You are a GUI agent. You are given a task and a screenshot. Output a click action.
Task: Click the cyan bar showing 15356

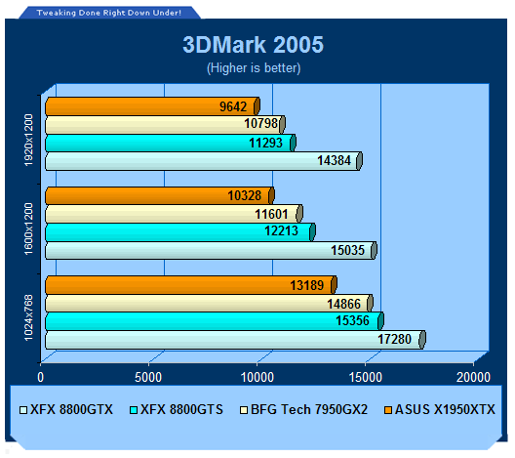coord(215,321)
